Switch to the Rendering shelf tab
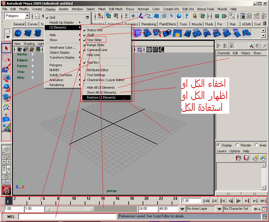The height and width of the screenshot is (222, 269). (149, 24)
